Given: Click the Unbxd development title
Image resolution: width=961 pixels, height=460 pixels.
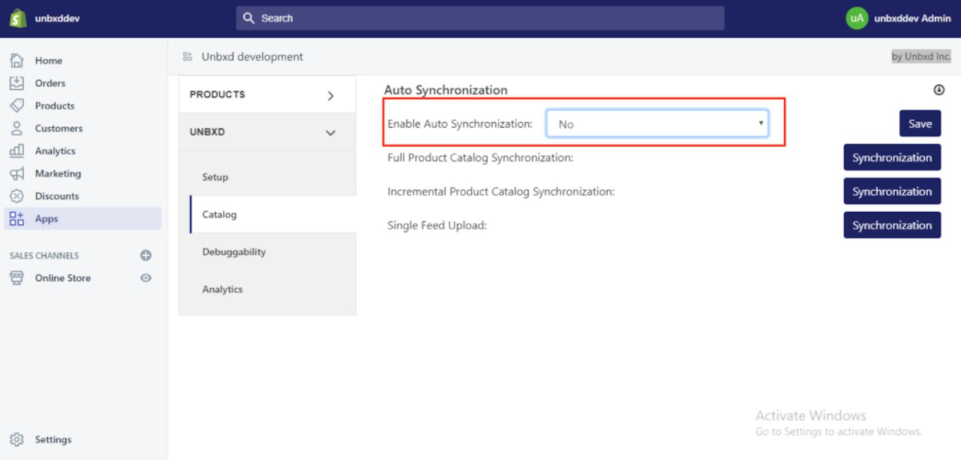Looking at the screenshot, I should [253, 57].
